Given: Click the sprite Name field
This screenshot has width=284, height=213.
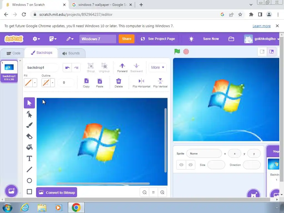Looking at the screenshot, I should click(x=204, y=154).
